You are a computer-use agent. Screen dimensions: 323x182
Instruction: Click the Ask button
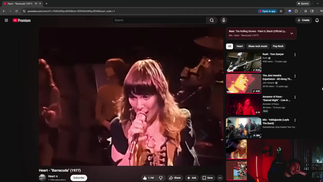191,178
